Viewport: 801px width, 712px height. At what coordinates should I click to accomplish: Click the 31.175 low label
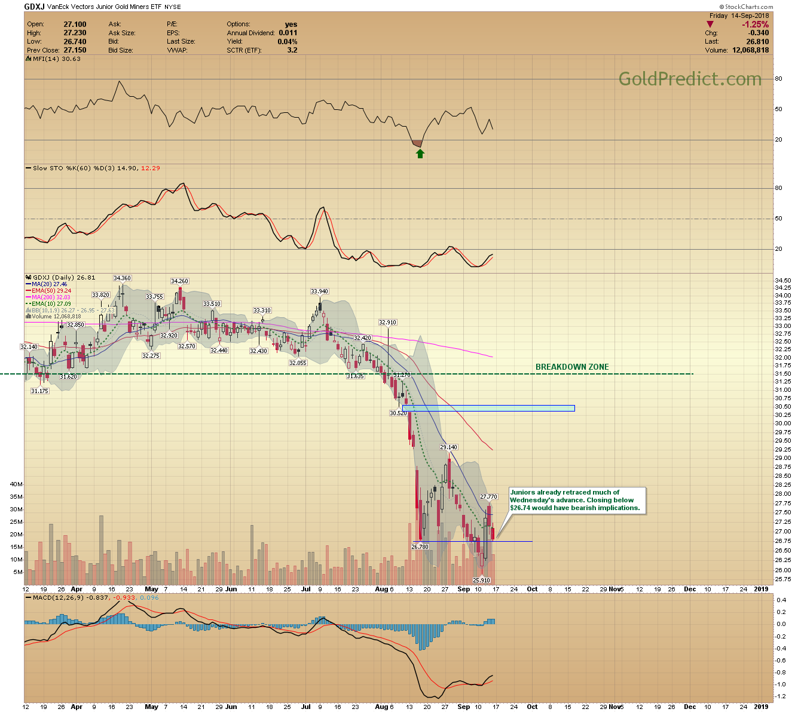point(39,391)
